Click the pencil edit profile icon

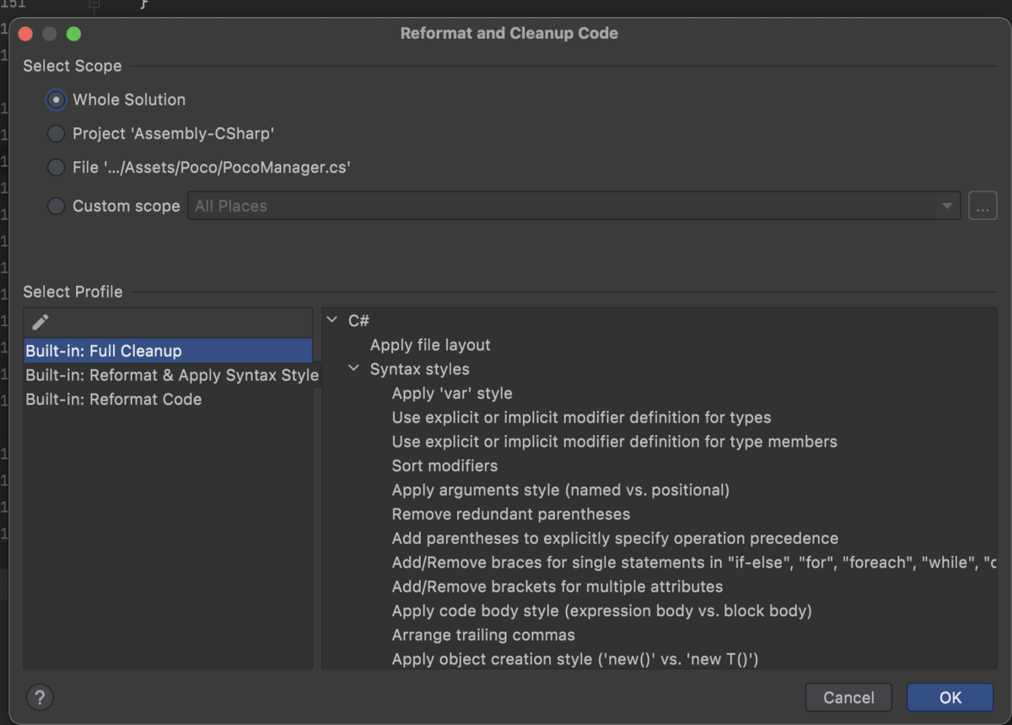(x=40, y=322)
